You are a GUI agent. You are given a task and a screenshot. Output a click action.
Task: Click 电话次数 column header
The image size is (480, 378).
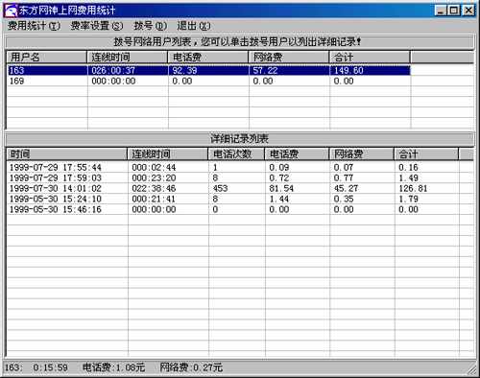pyautogui.click(x=236, y=154)
